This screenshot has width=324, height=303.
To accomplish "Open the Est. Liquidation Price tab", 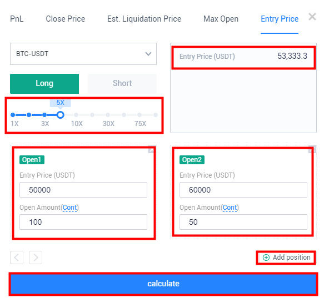I will pos(144,19).
